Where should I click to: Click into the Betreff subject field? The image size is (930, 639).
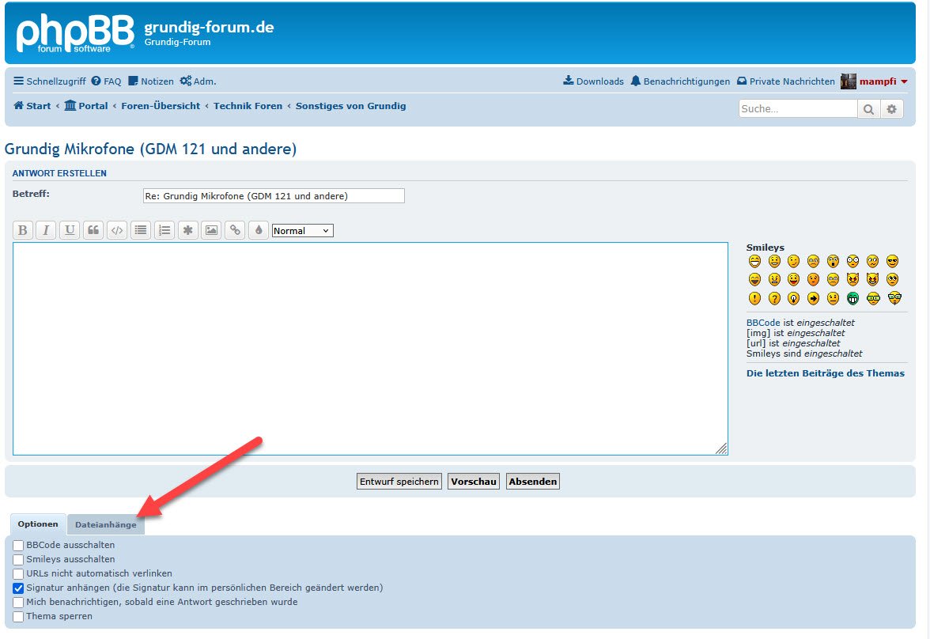click(x=273, y=195)
